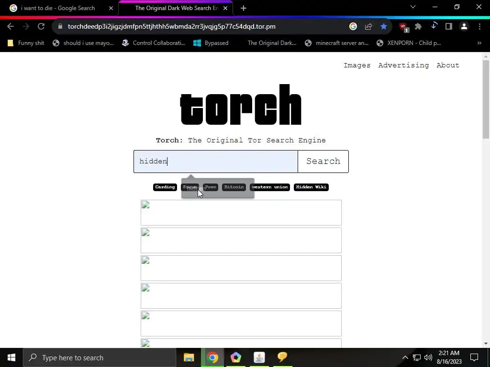
Task: Open the Control Collaborati... bookmark
Action: point(154,43)
